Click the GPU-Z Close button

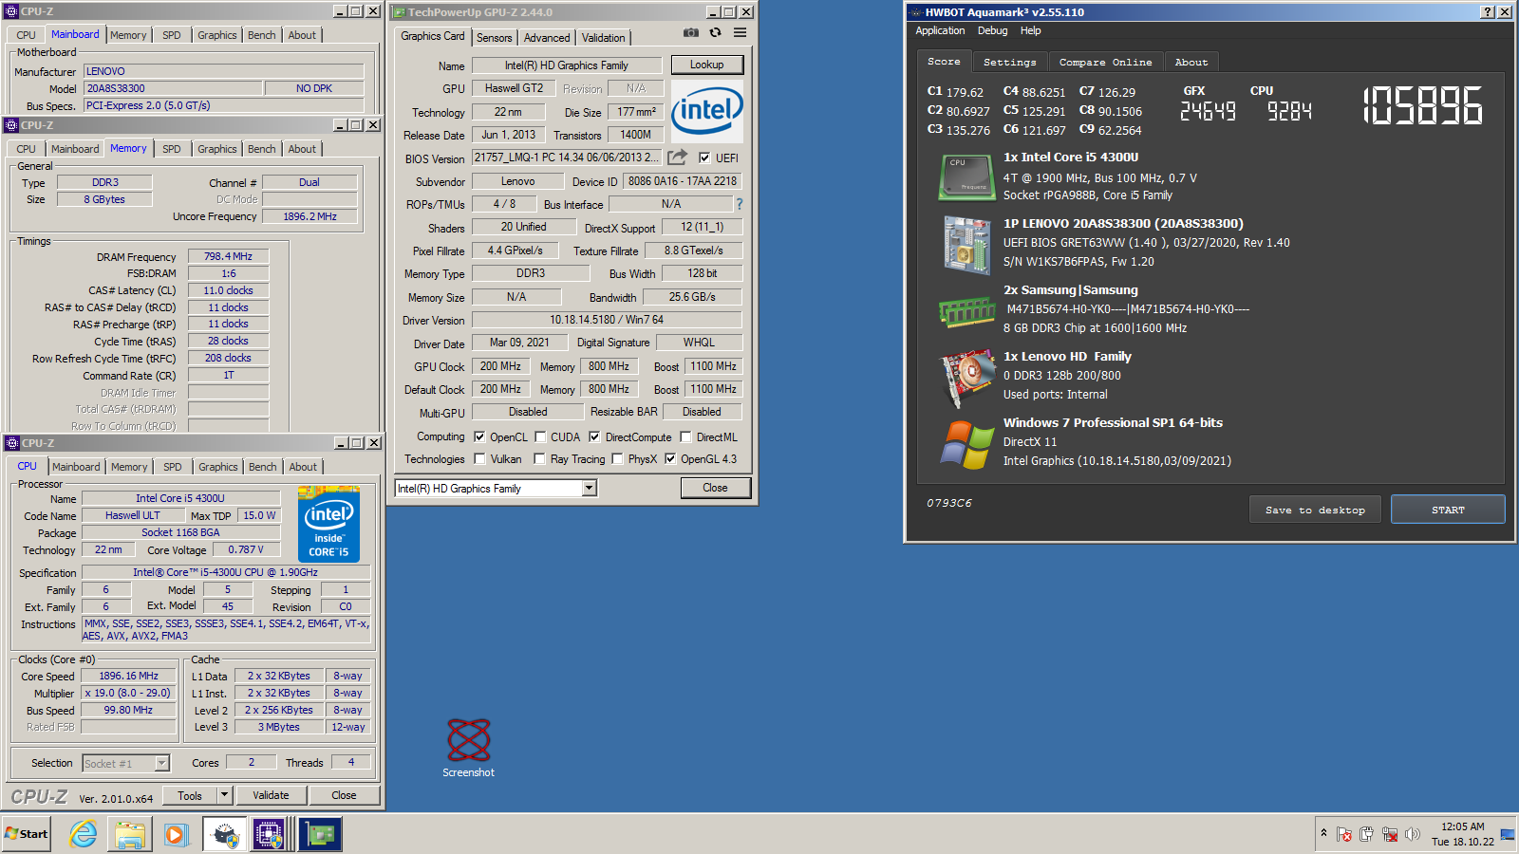pyautogui.click(x=715, y=488)
